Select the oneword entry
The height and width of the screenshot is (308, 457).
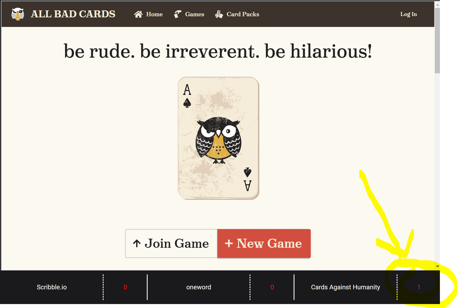199,287
